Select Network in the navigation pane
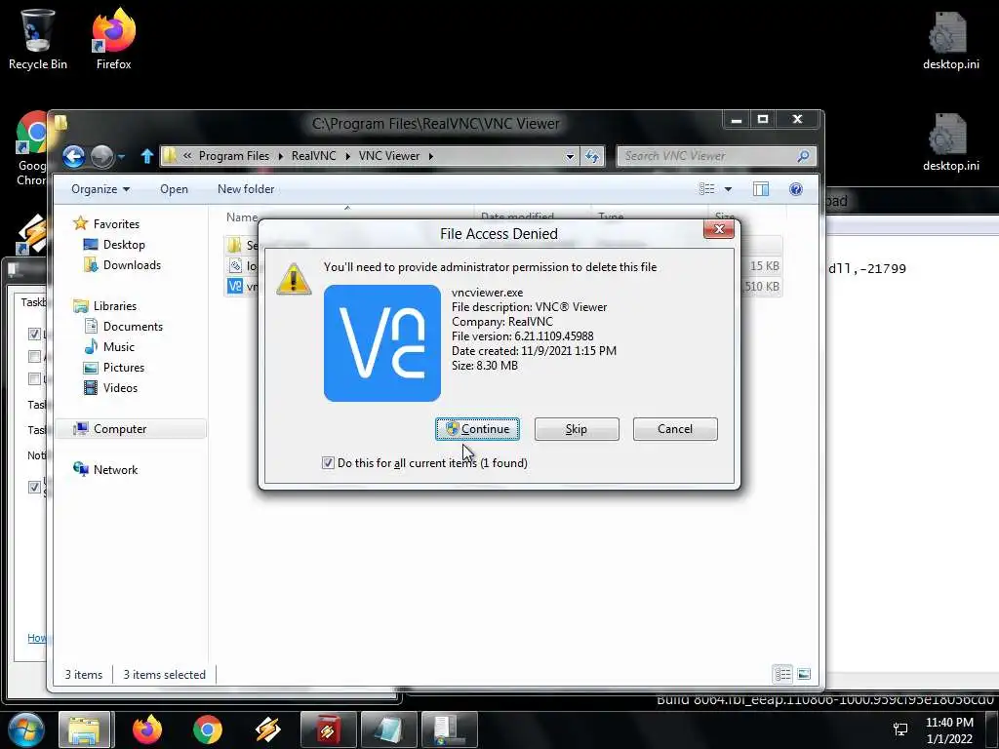999x749 pixels. (115, 469)
